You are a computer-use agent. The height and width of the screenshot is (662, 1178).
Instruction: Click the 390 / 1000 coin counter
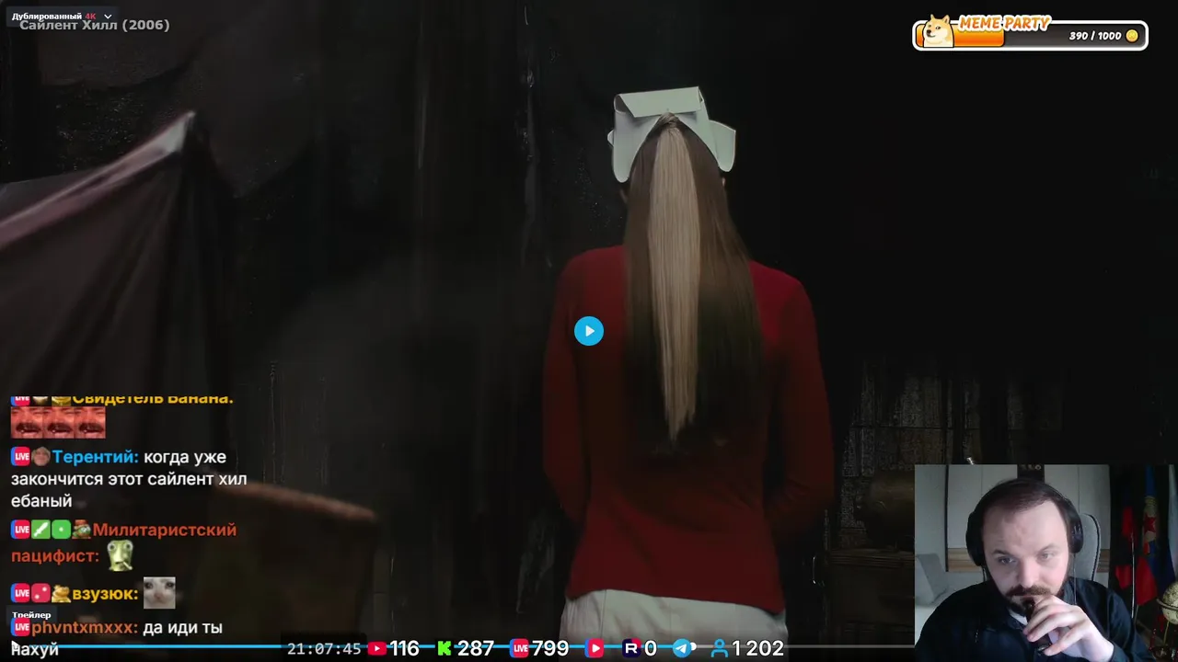click(x=1095, y=36)
